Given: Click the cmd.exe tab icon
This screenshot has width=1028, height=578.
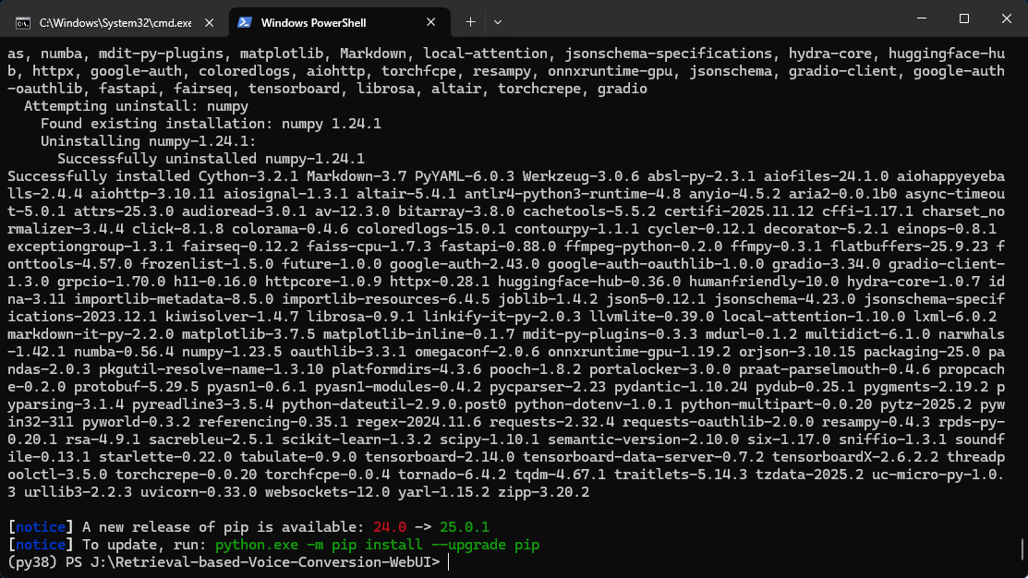Looking at the screenshot, I should (x=23, y=23).
